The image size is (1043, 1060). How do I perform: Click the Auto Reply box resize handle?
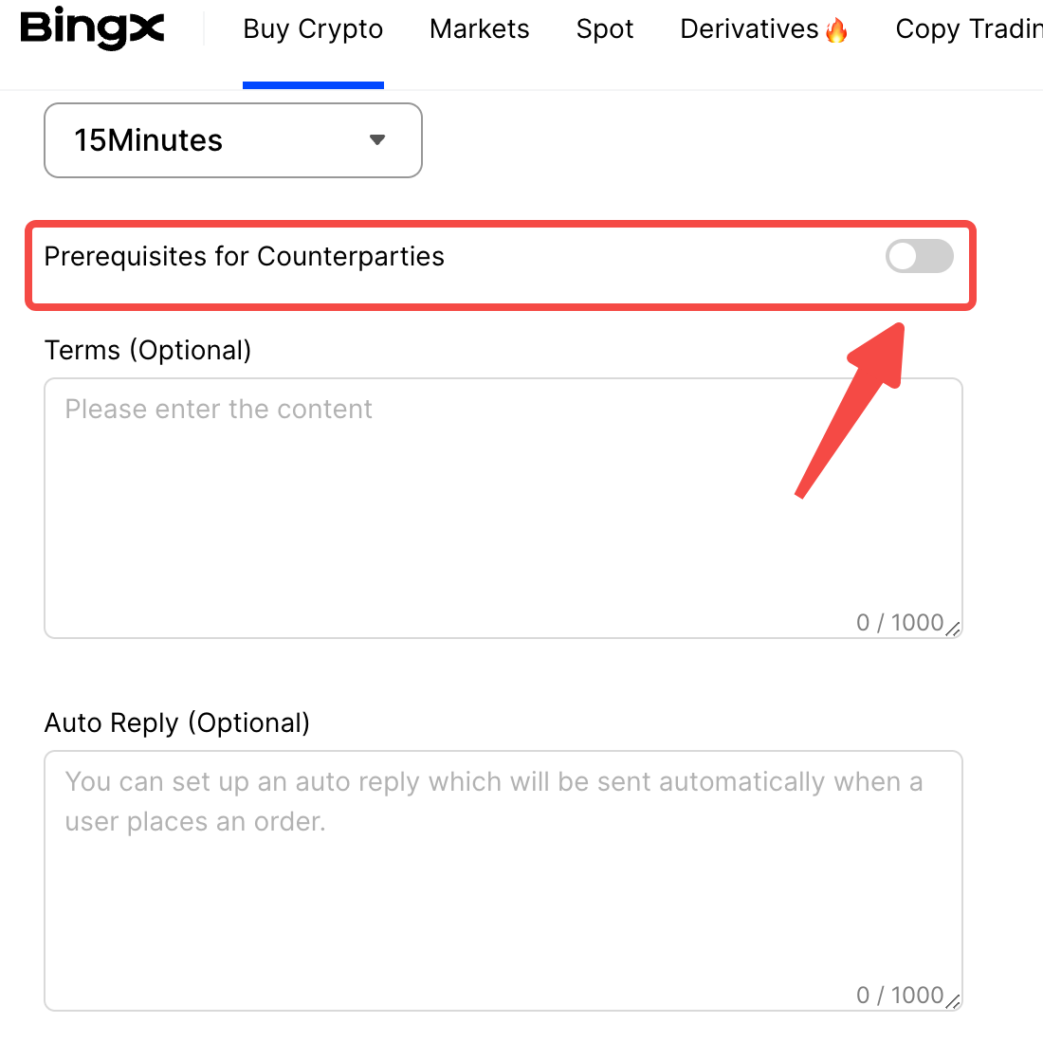pyautogui.click(x=953, y=1001)
